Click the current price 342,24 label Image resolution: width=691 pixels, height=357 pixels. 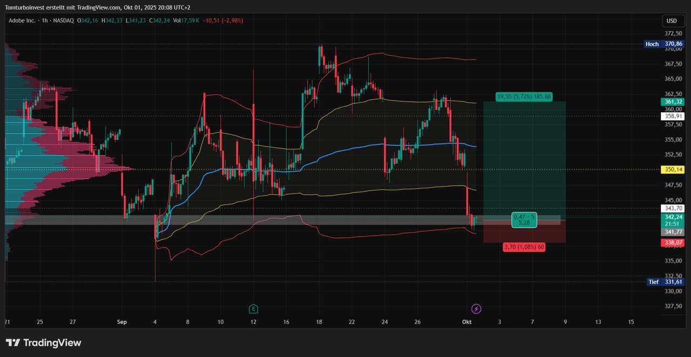coord(672,217)
